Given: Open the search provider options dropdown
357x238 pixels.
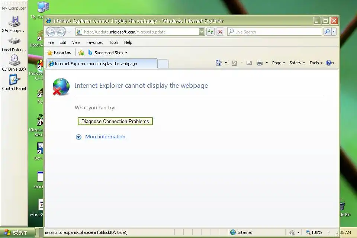Looking at the screenshot, I should (334, 32).
